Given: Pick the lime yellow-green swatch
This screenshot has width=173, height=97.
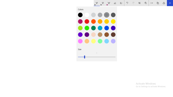Looking at the screenshot, I should coord(80,28).
